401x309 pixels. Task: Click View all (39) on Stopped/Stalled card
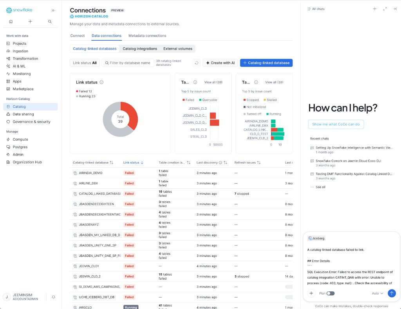tap(274, 82)
